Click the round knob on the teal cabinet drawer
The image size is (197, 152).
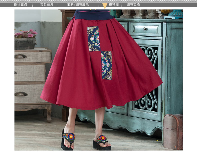tap(145, 29)
